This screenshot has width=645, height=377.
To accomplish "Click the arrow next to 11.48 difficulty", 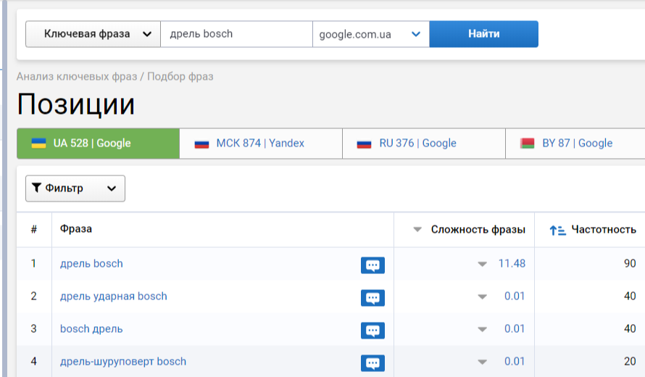I will [x=482, y=265].
